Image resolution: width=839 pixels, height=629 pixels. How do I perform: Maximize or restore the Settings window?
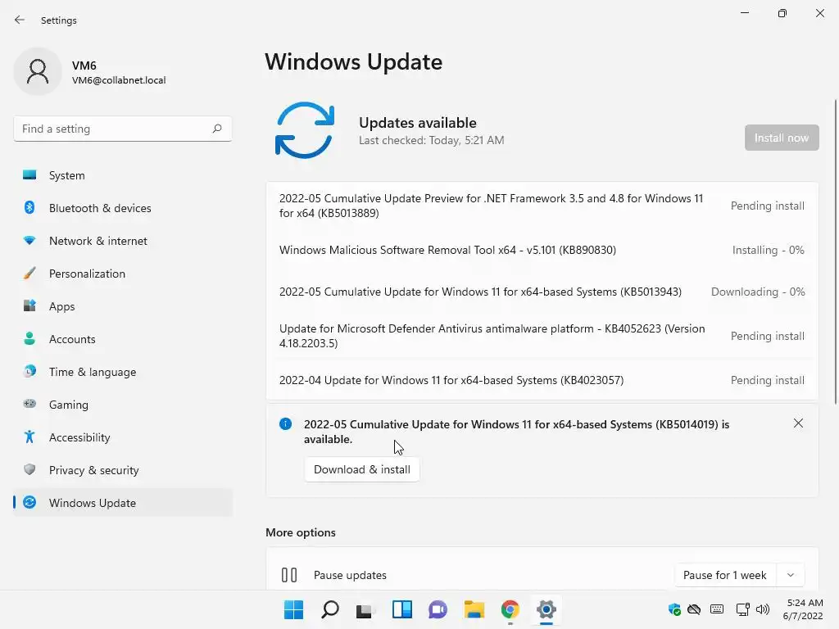[x=782, y=13]
